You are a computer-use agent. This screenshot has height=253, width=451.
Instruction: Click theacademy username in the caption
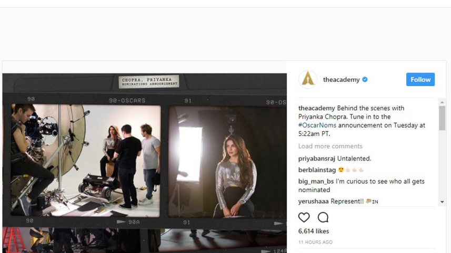(x=316, y=108)
